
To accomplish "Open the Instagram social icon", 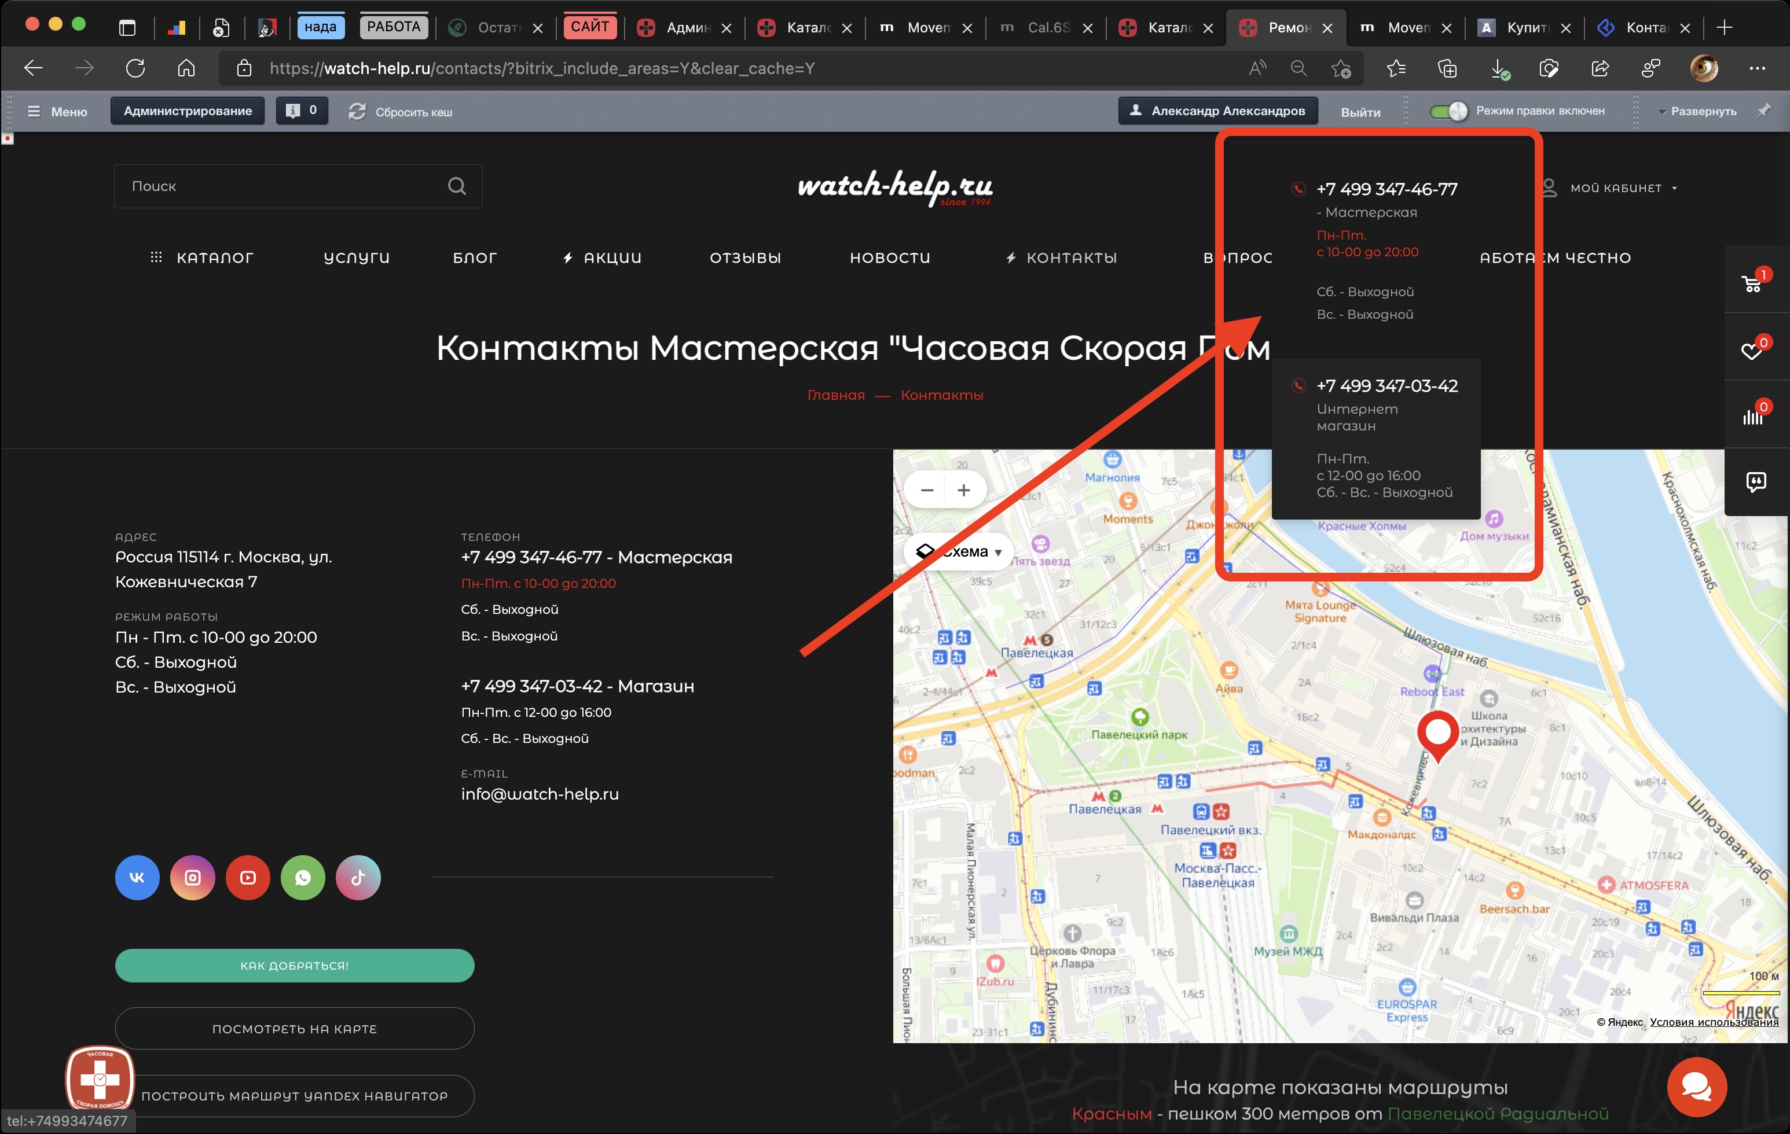I will tap(193, 878).
